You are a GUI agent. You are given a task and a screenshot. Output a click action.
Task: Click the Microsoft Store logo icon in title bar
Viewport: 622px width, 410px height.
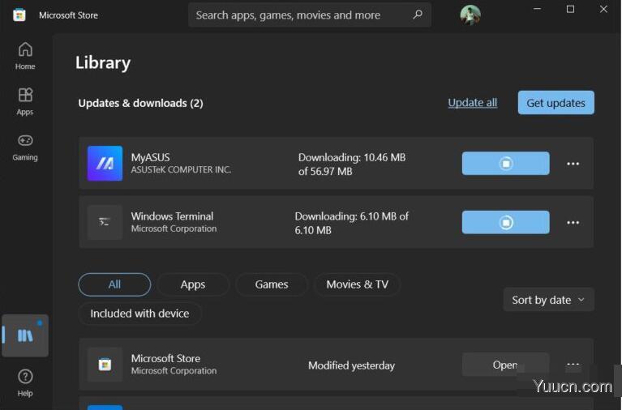(x=19, y=15)
